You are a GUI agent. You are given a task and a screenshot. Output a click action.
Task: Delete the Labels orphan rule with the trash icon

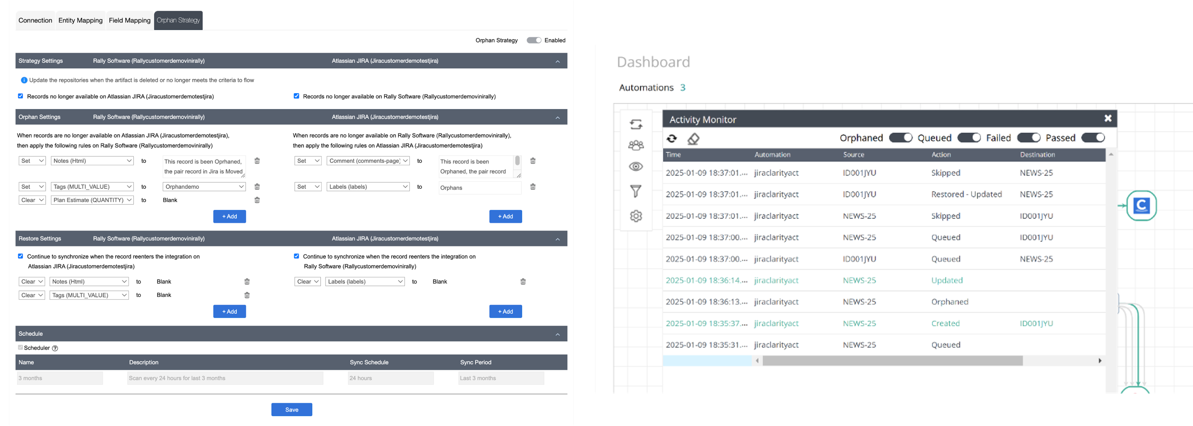[x=533, y=186]
